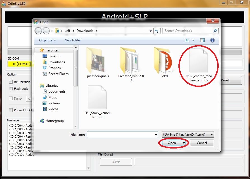Click the Downloads breadcrumb in the address bar

coord(85,31)
